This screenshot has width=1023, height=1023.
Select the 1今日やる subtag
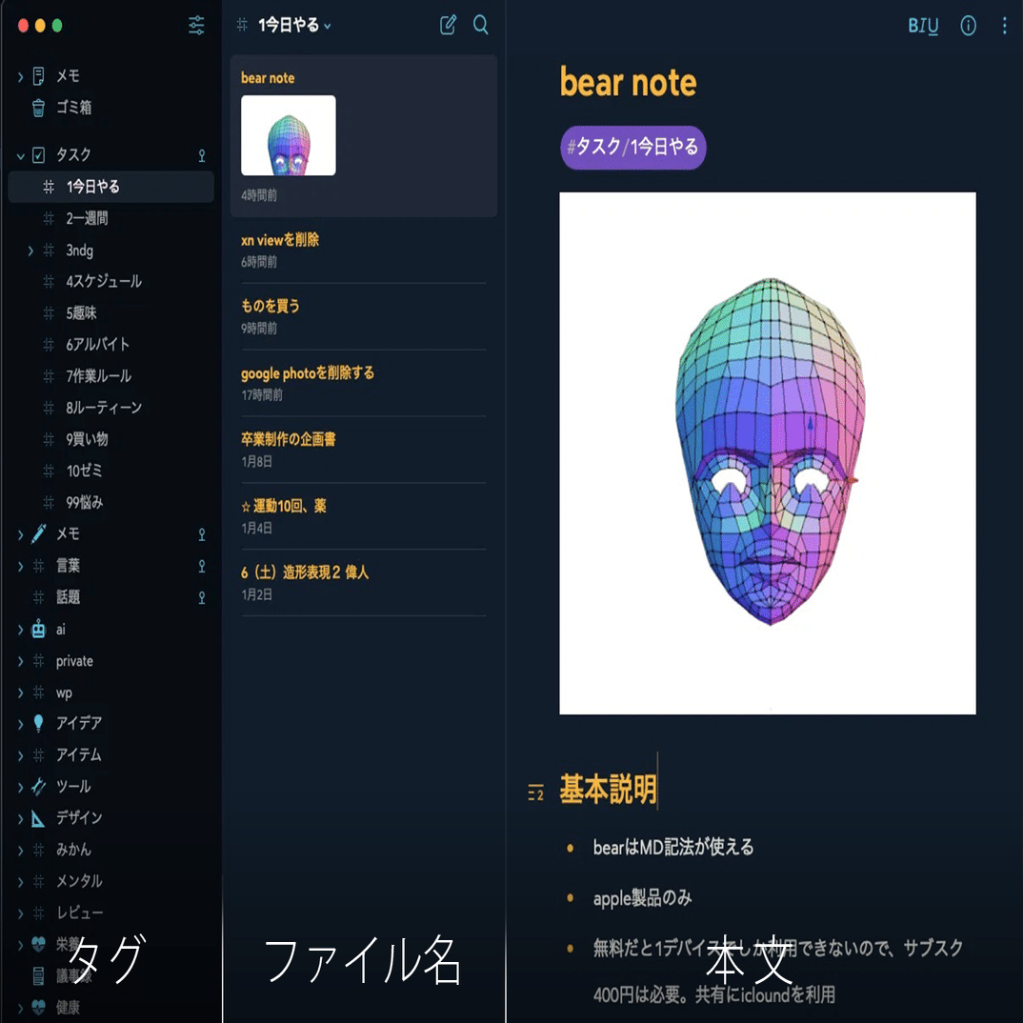110,187
